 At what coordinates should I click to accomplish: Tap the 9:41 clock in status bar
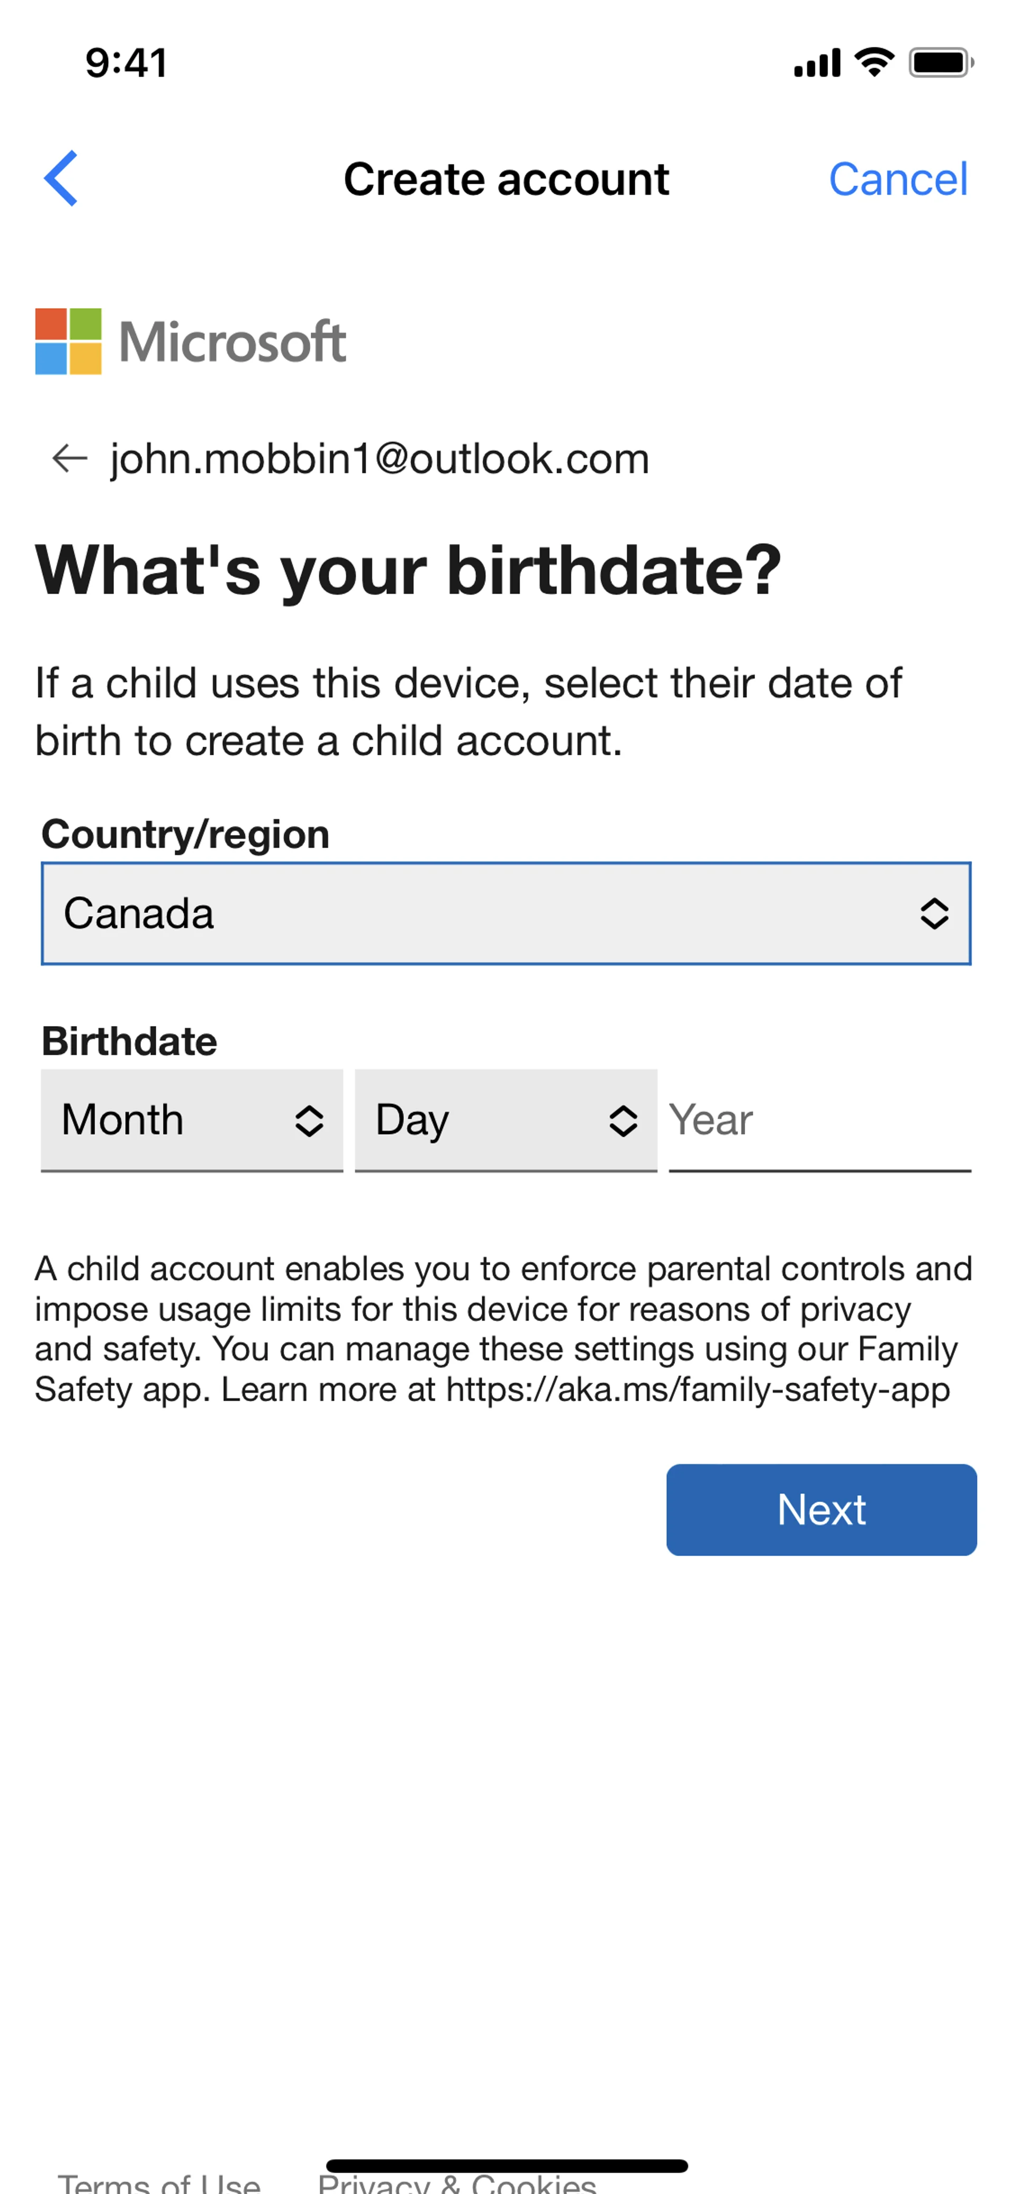126,63
